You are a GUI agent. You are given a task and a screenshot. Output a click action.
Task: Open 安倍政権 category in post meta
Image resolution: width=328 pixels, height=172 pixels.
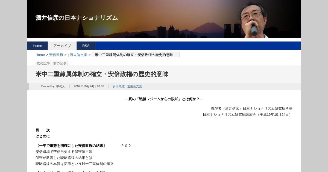(x=119, y=86)
